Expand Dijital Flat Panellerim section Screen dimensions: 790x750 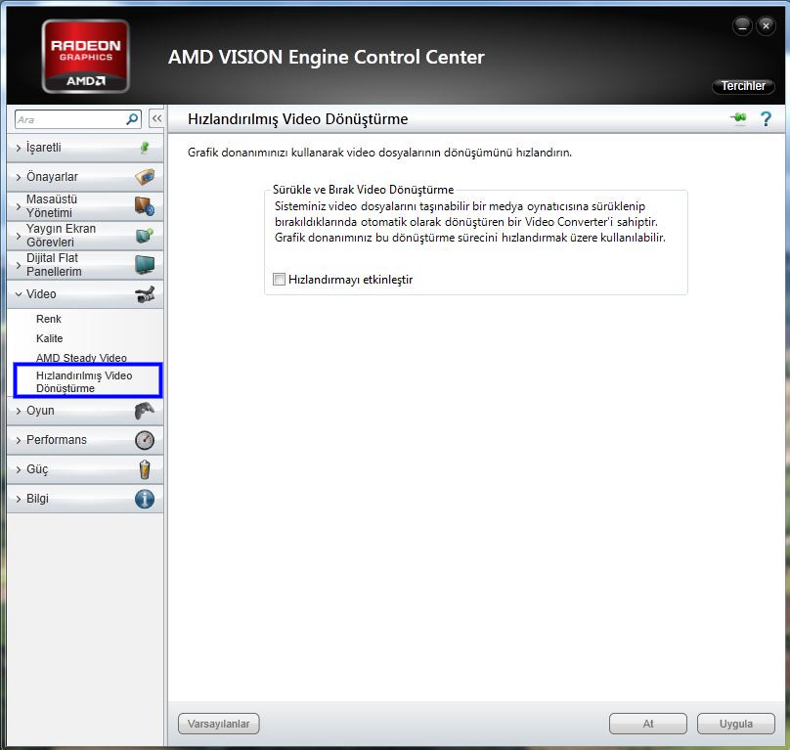[x=85, y=265]
